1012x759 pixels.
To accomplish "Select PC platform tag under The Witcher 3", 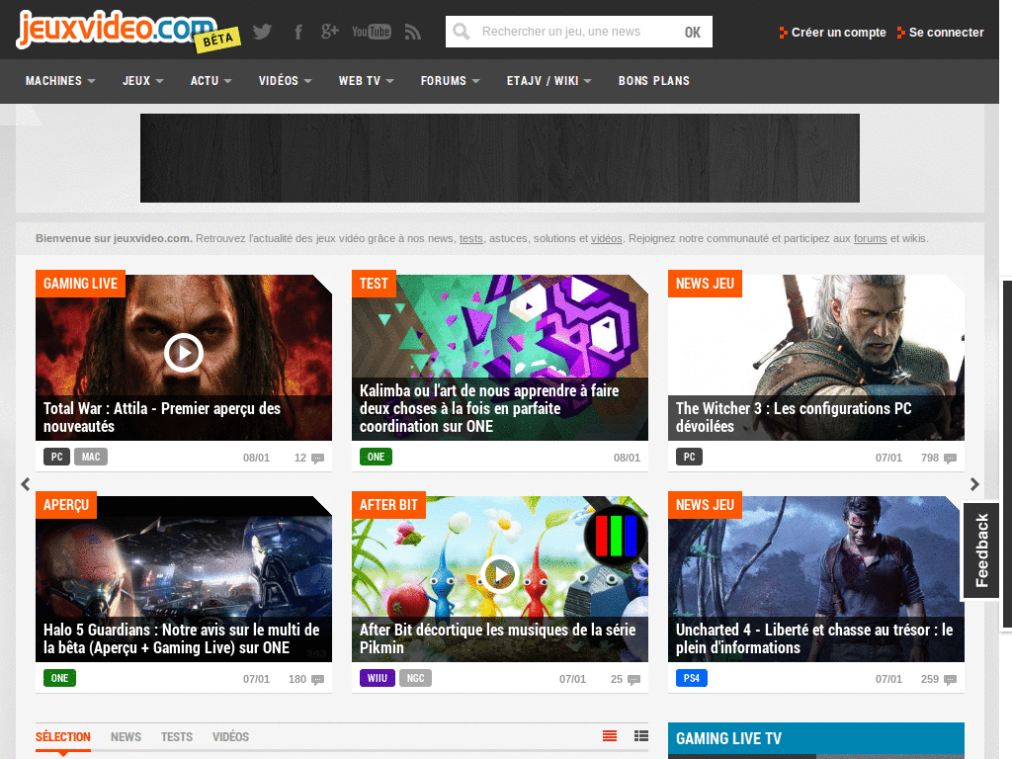I will 689,457.
